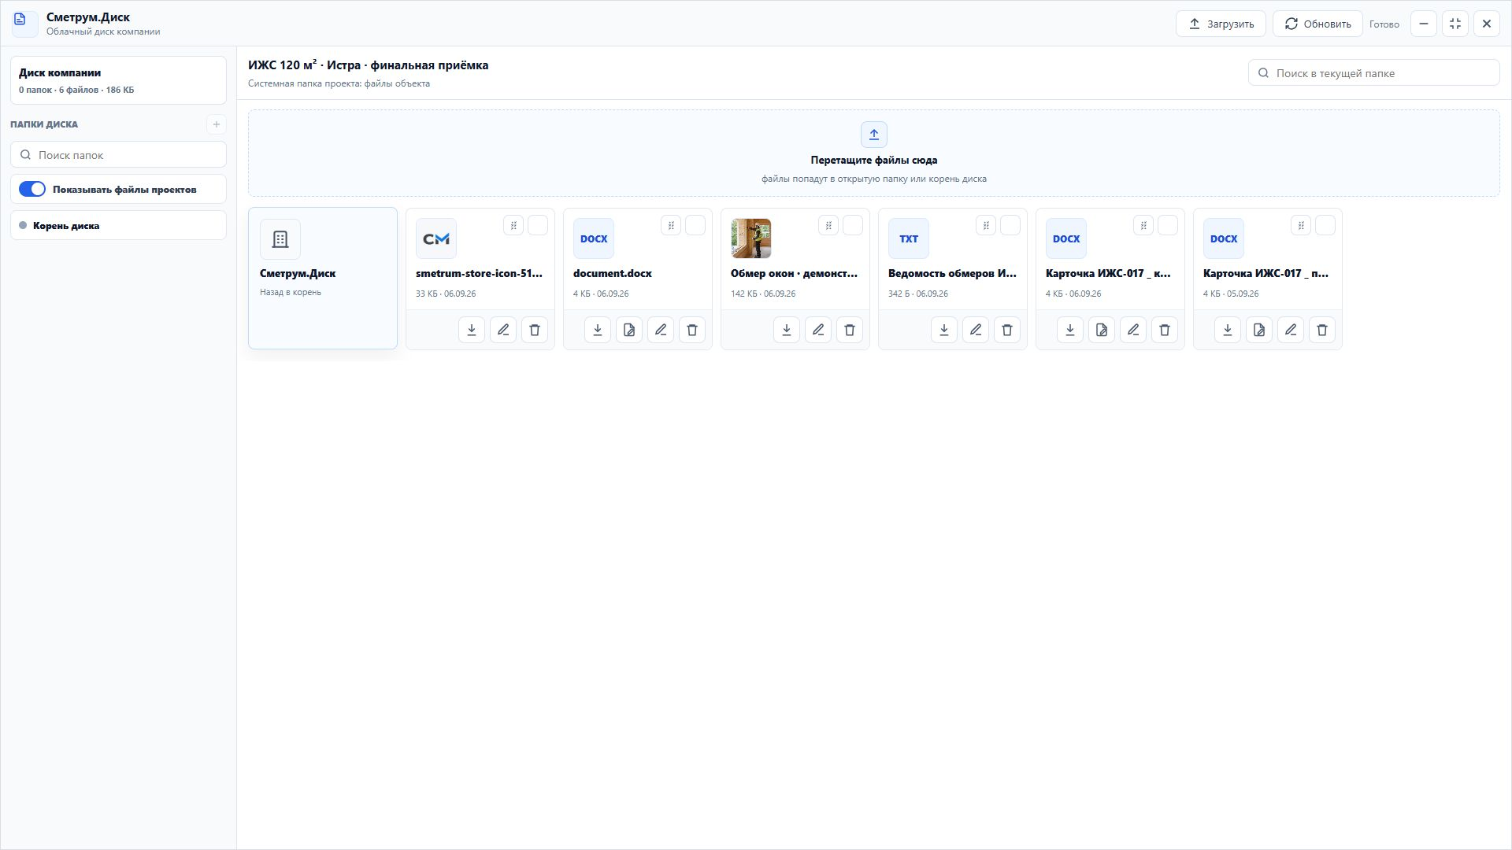
Task: Add a new disk folder with plus
Action: [x=217, y=124]
